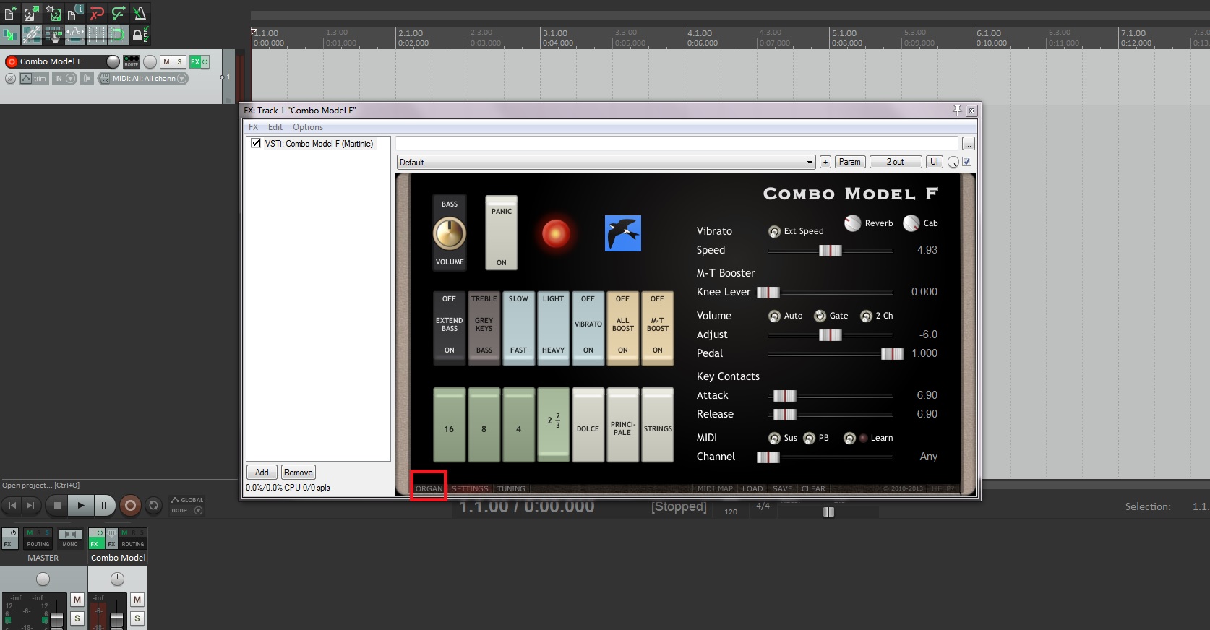The height and width of the screenshot is (630, 1210).
Task: Open the FX menu in the FX window
Action: pos(254,127)
